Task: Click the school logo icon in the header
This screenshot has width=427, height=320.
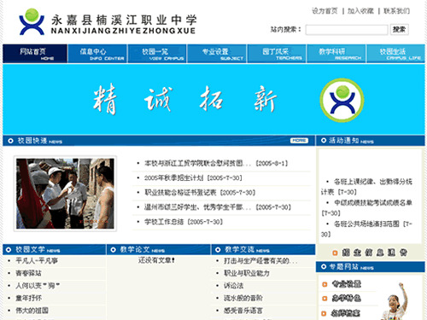Action: tap(32, 22)
